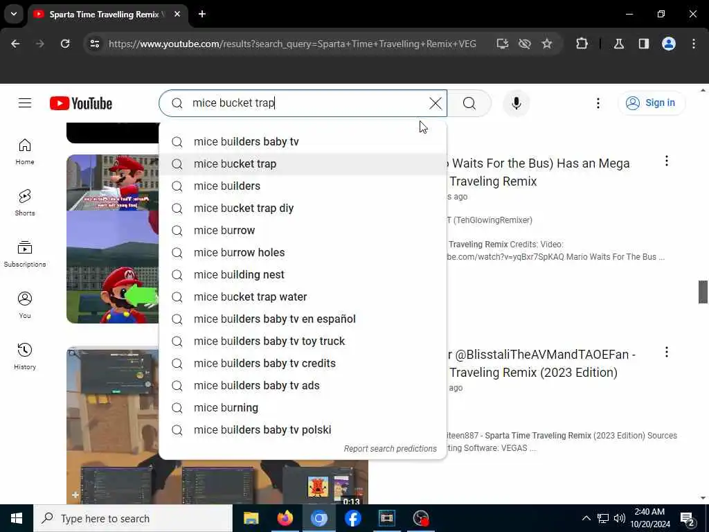
Task: Show hidden system tray icons
Action: click(586, 518)
